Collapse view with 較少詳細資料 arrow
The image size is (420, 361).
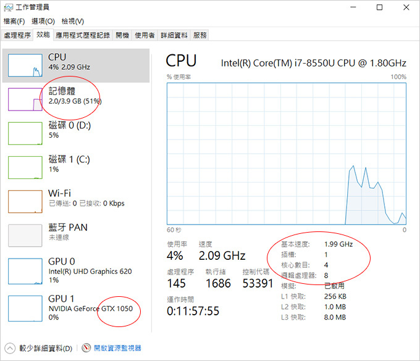tap(10, 348)
